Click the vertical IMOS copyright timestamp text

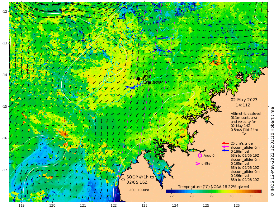click(x=272, y=152)
